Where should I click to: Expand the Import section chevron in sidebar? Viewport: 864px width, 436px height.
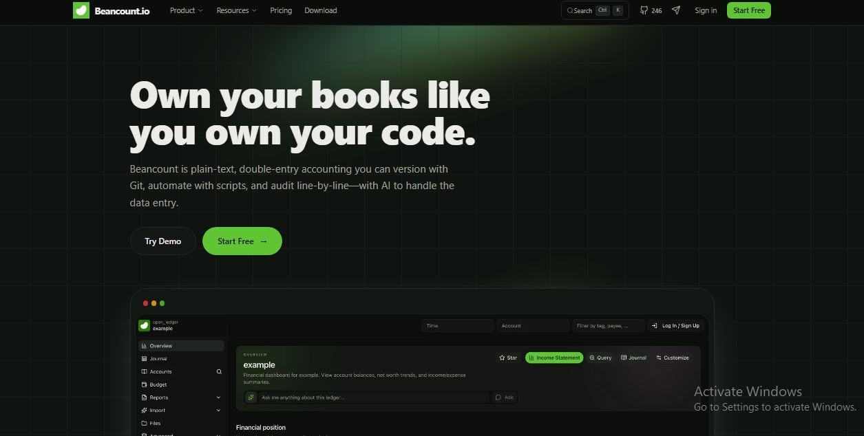pyautogui.click(x=219, y=411)
